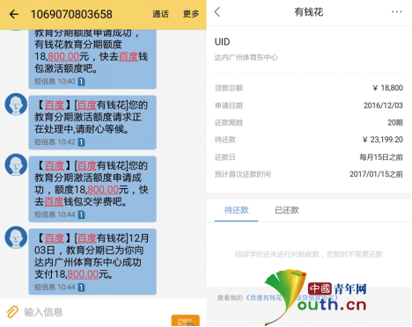
Task: Tap the UID label
Action: point(222,42)
